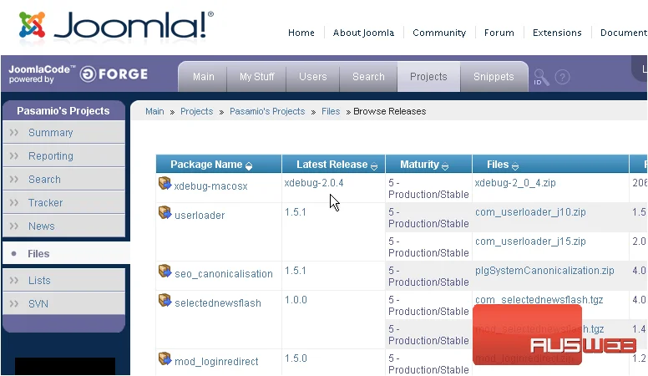Open Community in top navigation
Screen dimensions: 648x376
(439, 33)
